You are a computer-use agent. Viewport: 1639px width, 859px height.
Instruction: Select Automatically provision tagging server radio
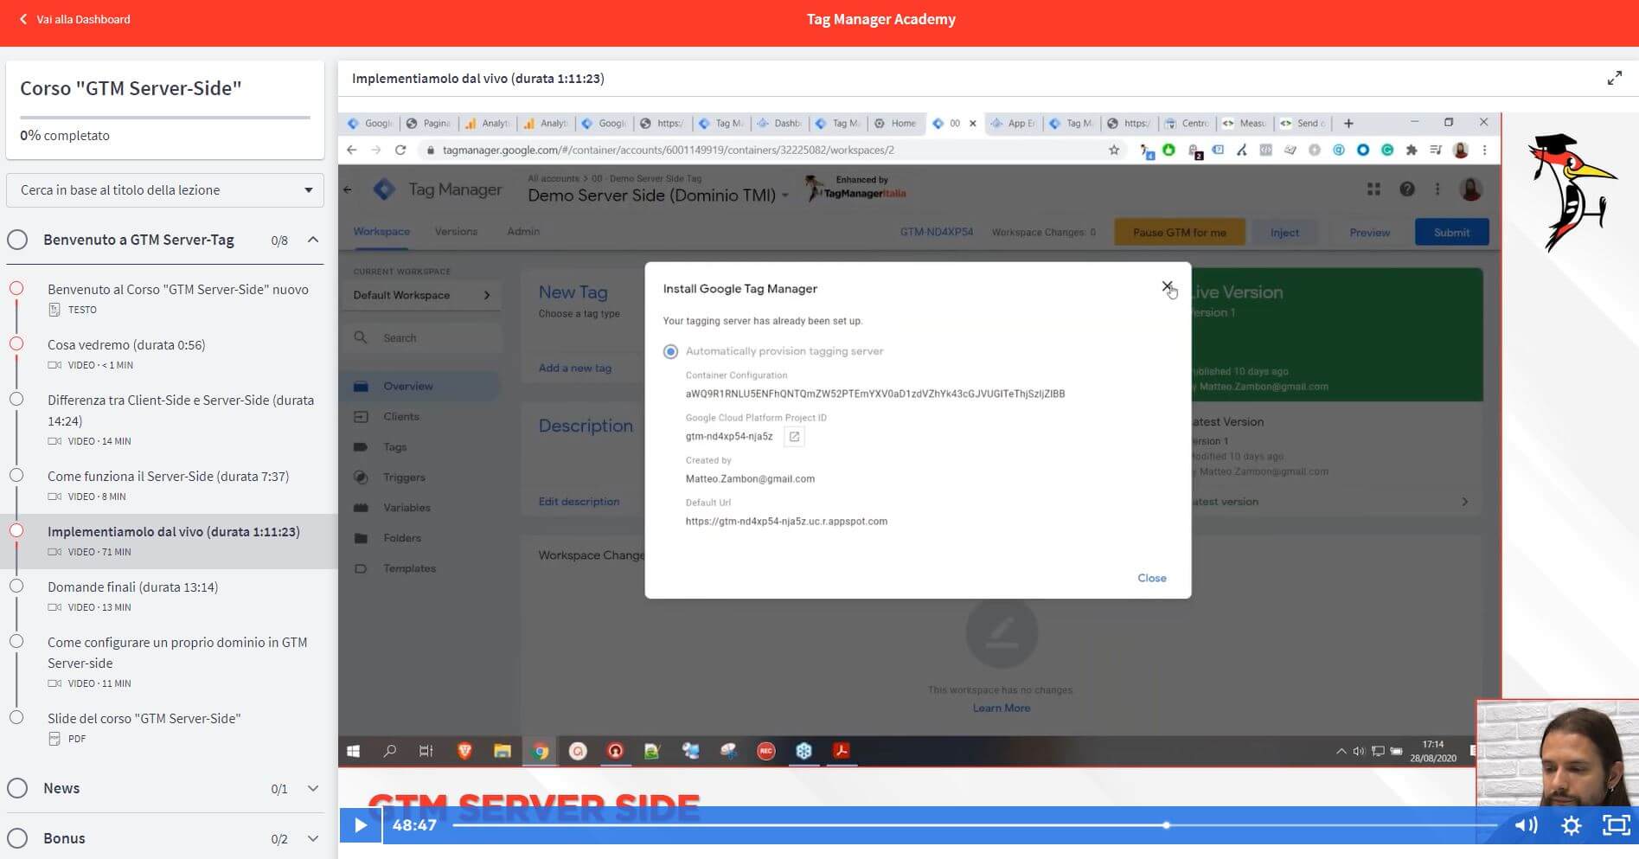point(670,351)
